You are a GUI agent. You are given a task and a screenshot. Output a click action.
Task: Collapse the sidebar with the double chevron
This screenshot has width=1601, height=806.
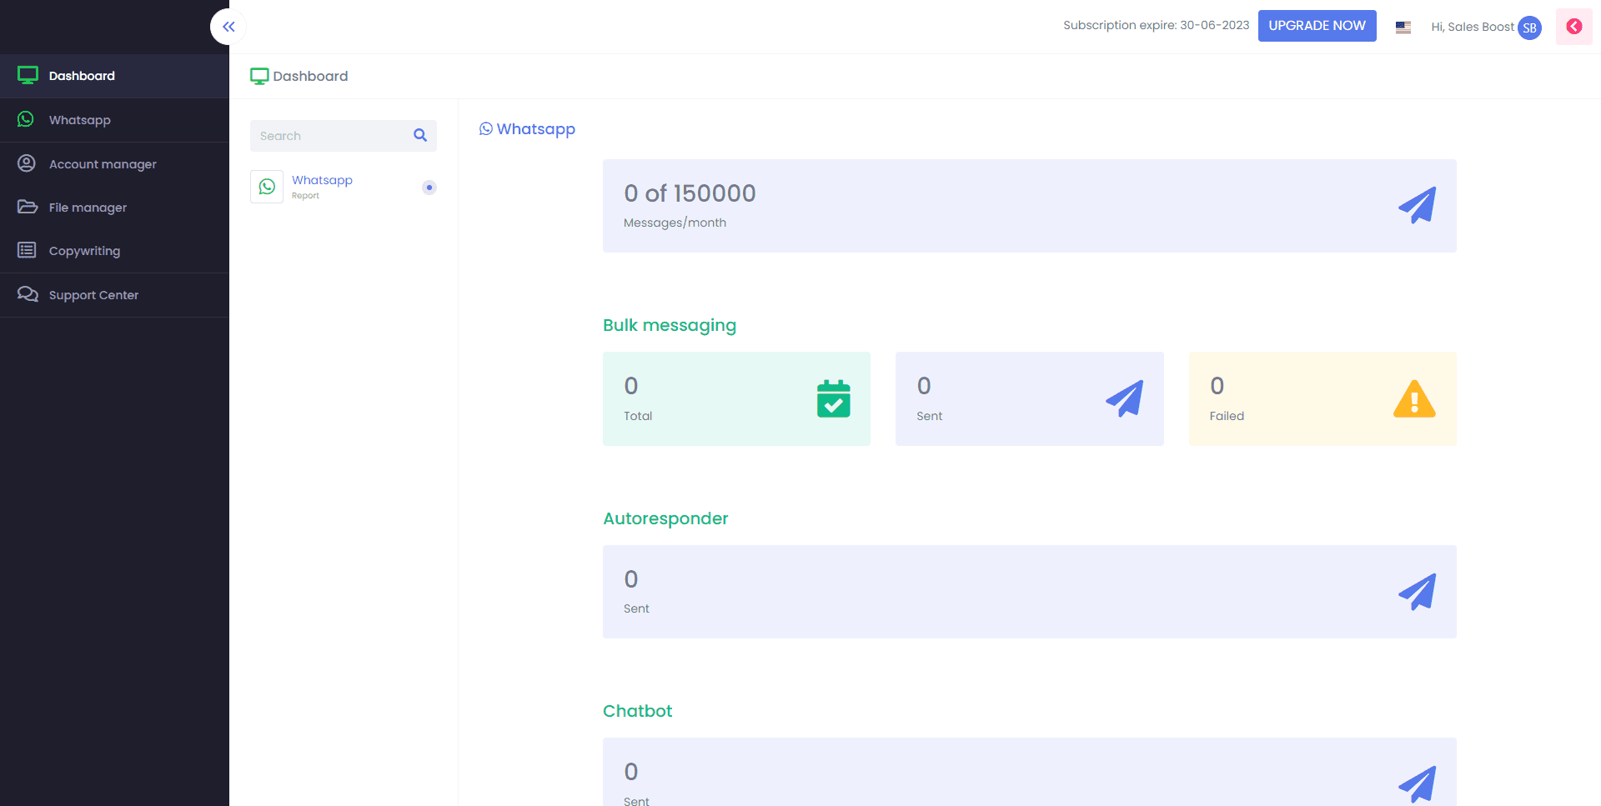tap(228, 26)
